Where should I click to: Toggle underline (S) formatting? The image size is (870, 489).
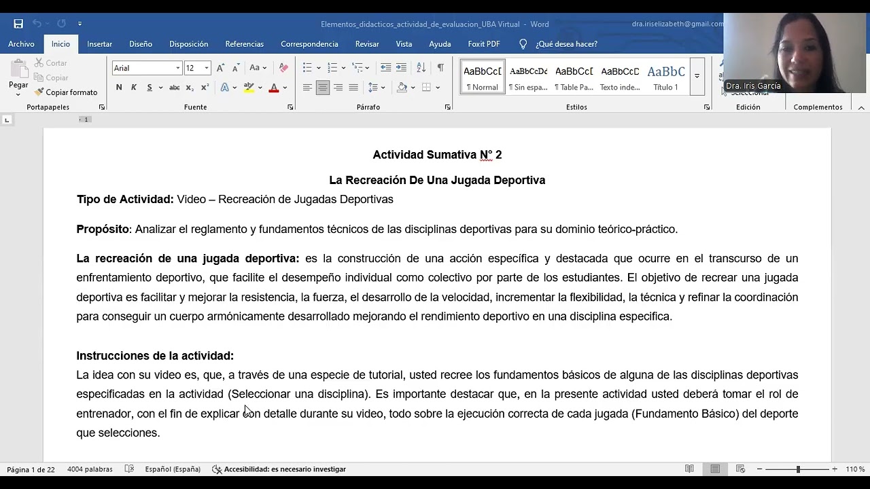(149, 87)
